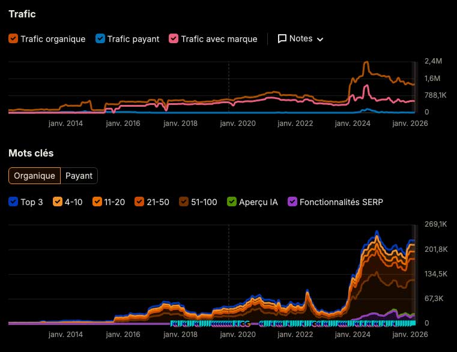Open the Notes dropdown

[300, 39]
